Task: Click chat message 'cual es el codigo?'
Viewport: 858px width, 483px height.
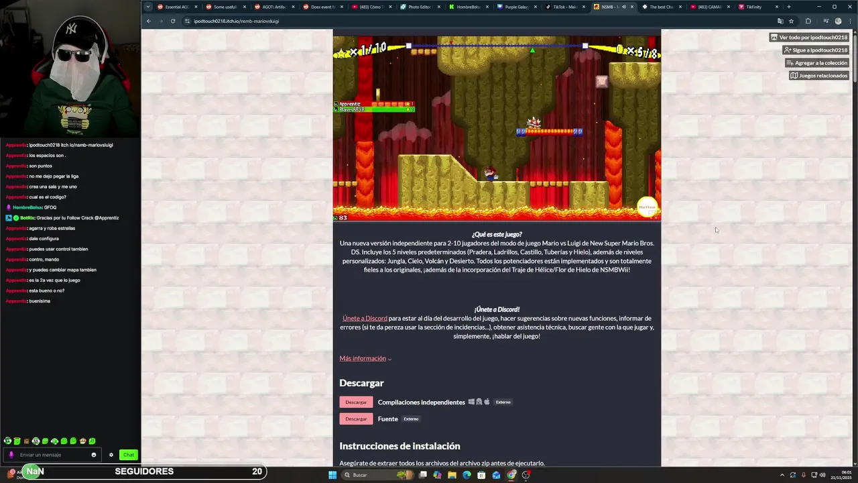Action: pyautogui.click(x=47, y=197)
